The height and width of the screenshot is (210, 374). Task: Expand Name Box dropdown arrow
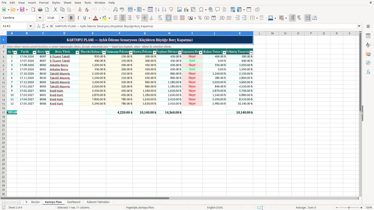[31, 26]
